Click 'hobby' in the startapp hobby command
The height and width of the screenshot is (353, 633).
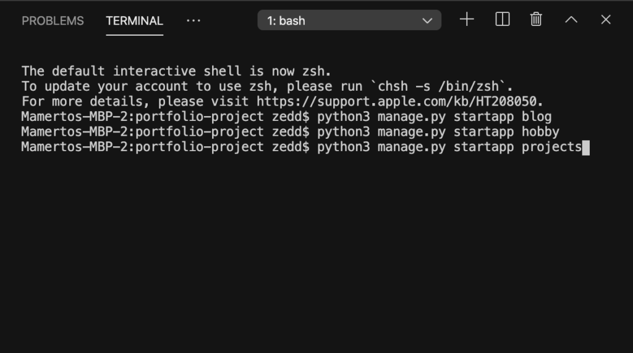click(x=540, y=132)
